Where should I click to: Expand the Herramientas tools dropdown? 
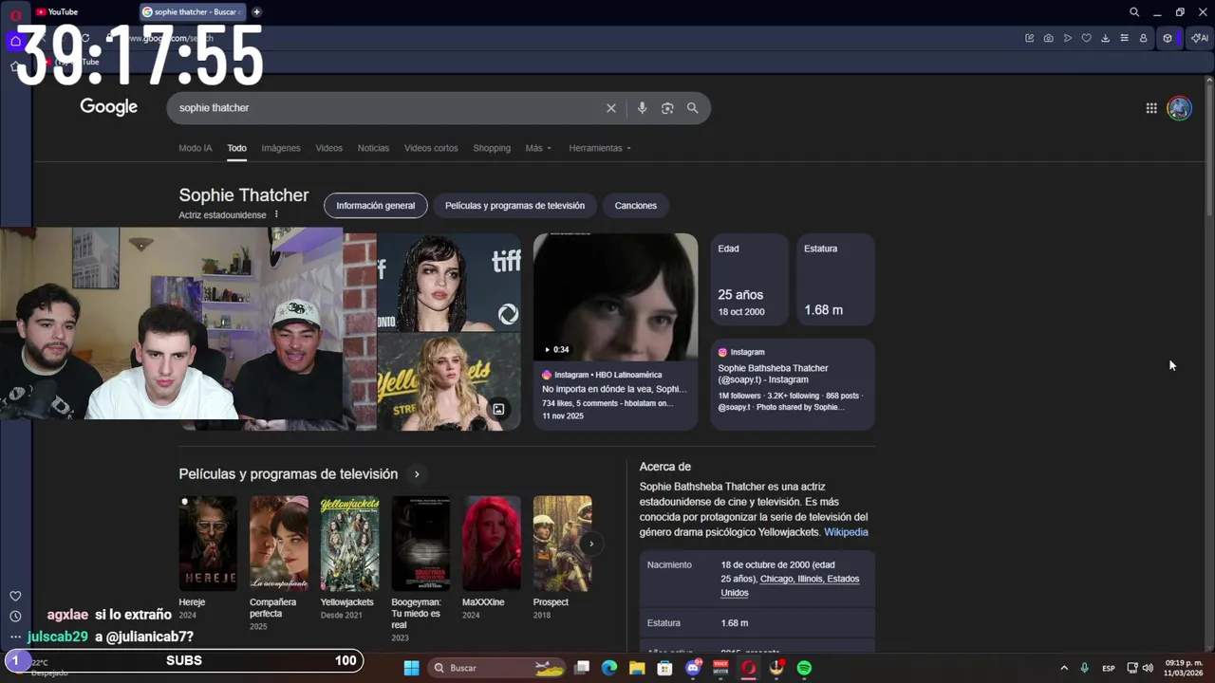600,148
